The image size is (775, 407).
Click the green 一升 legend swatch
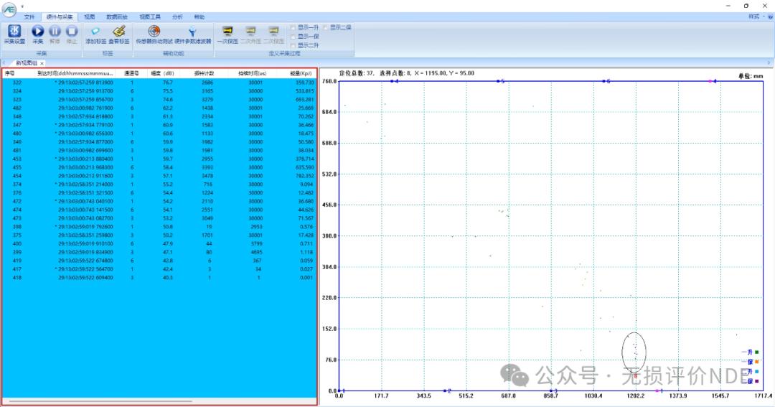[x=757, y=352]
